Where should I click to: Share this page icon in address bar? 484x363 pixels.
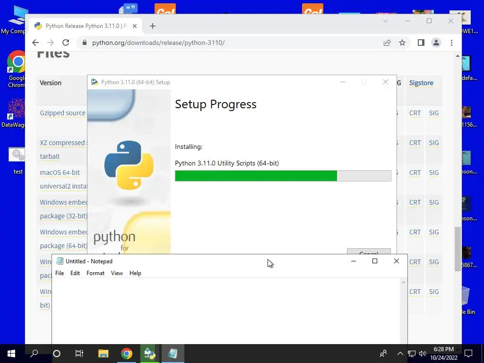[387, 43]
